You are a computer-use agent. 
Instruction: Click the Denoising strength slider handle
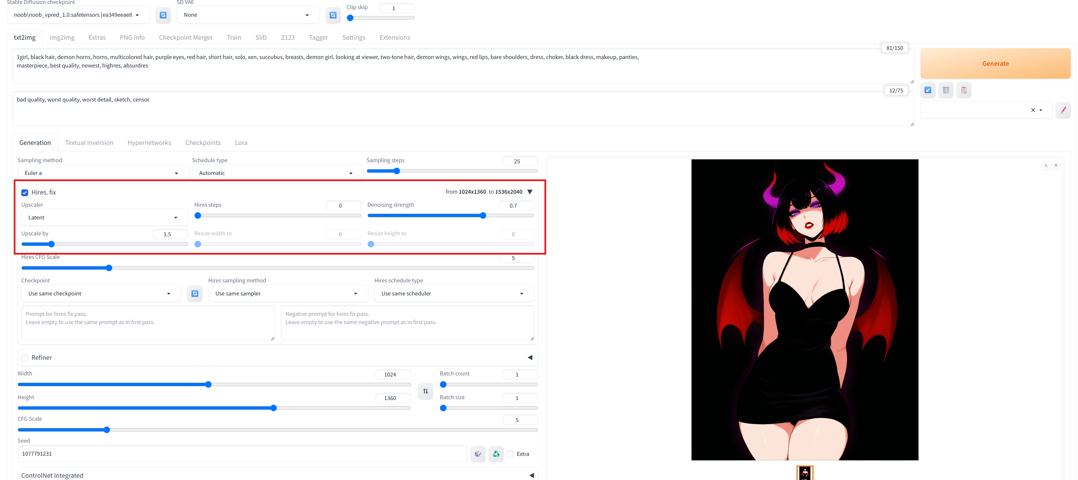pos(482,216)
